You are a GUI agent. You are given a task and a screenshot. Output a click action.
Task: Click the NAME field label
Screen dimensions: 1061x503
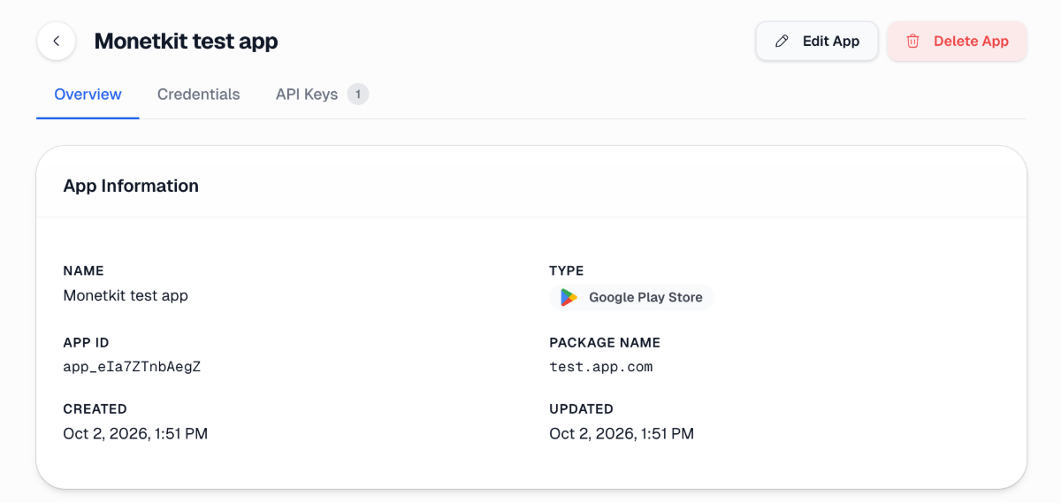coord(84,271)
